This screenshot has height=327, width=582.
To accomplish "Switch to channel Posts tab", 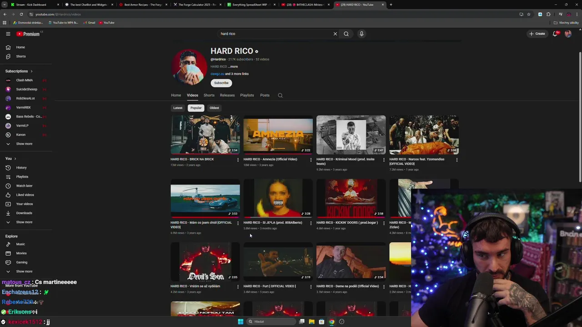I will click(265, 95).
